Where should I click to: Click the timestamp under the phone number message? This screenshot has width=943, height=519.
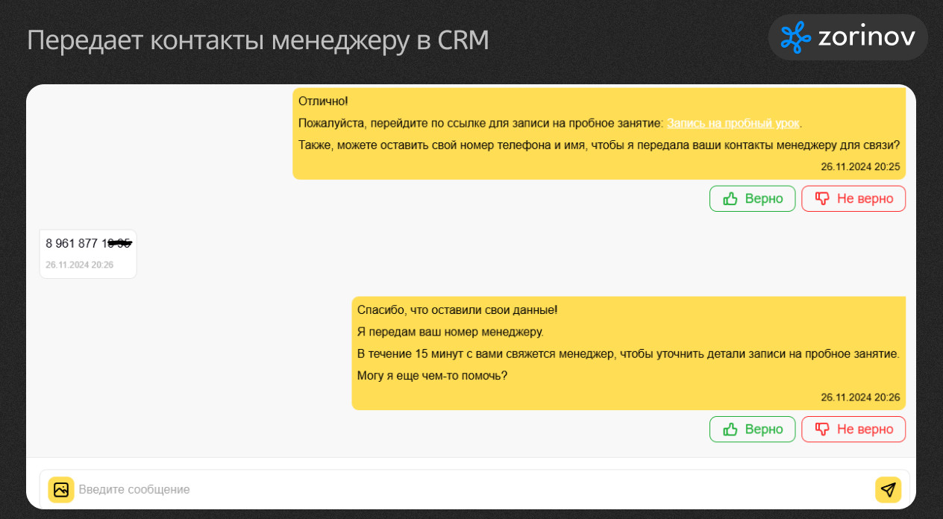tap(79, 265)
